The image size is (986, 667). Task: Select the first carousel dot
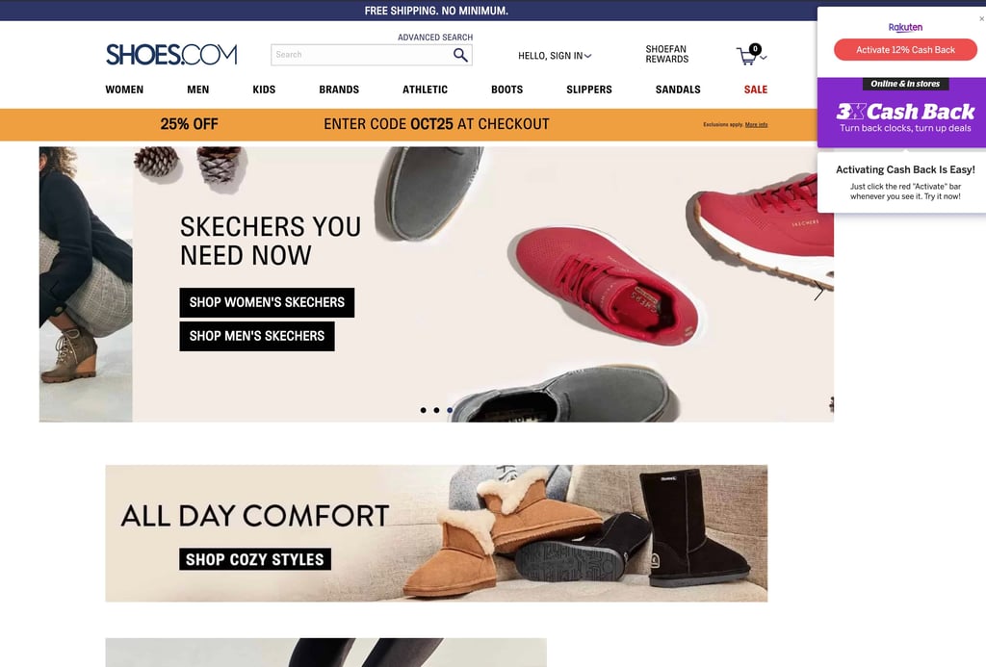(424, 411)
